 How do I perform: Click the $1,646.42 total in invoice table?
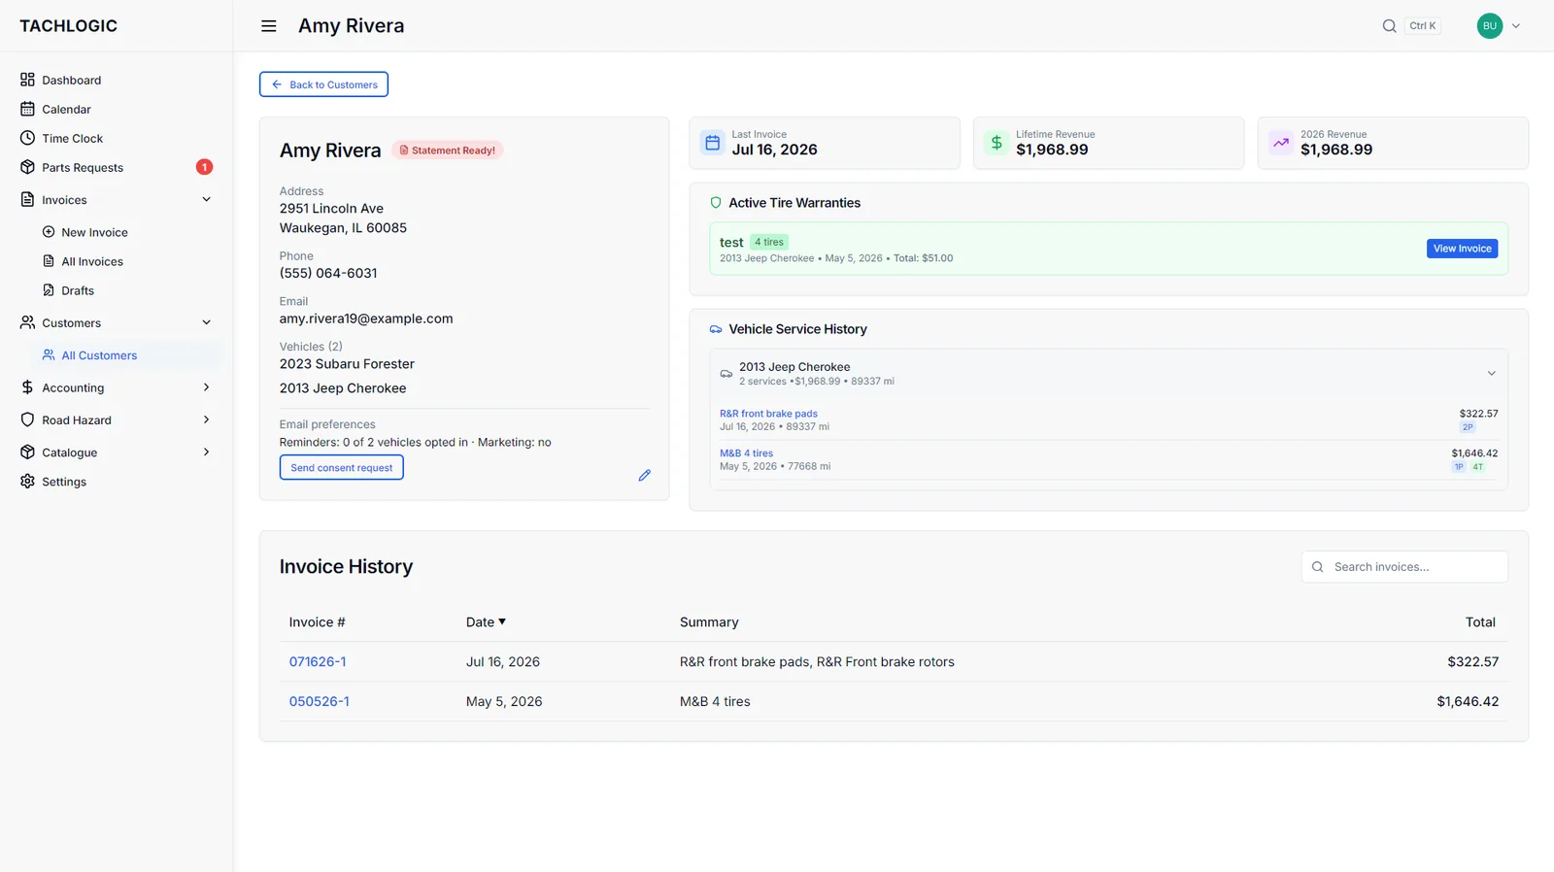pyautogui.click(x=1468, y=702)
